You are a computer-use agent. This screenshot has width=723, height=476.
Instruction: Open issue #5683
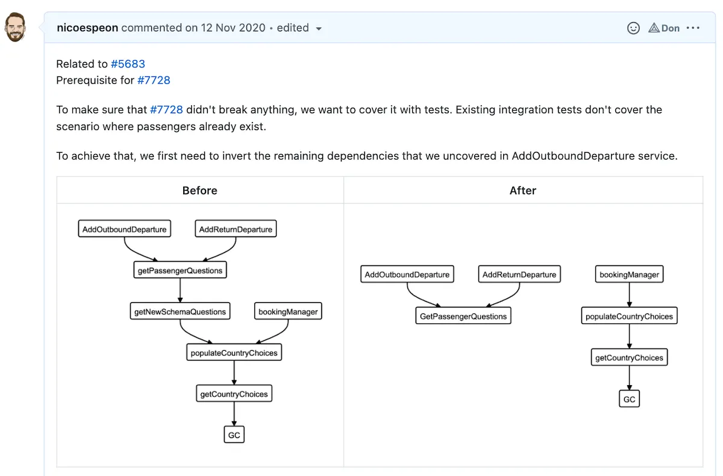[x=128, y=64]
